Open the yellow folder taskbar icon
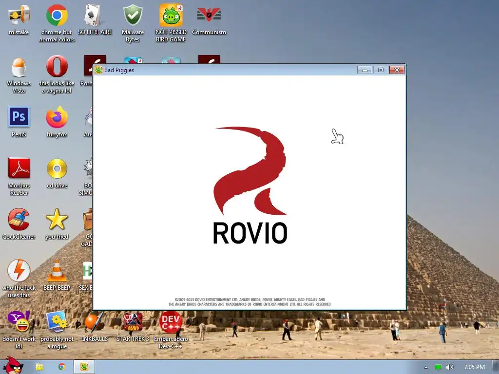This screenshot has width=499, height=374. click(39, 367)
